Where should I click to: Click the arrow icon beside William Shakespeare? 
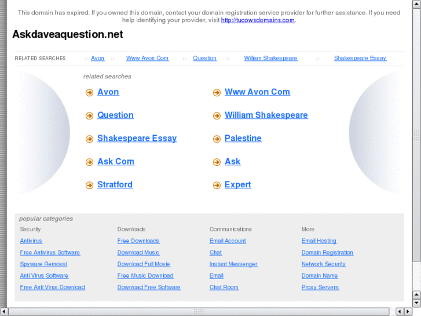pyautogui.click(x=217, y=116)
